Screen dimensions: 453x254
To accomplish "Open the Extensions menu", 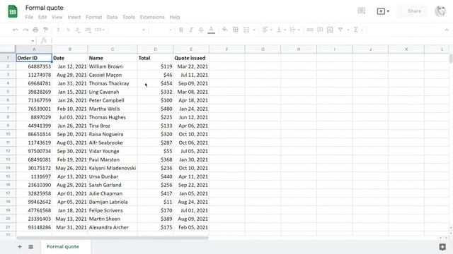I will 152,17.
